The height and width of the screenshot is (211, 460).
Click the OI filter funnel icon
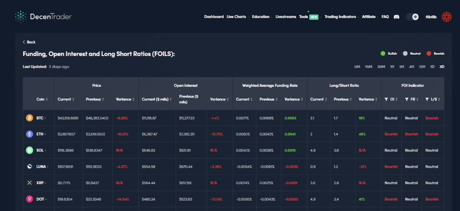click(x=386, y=99)
